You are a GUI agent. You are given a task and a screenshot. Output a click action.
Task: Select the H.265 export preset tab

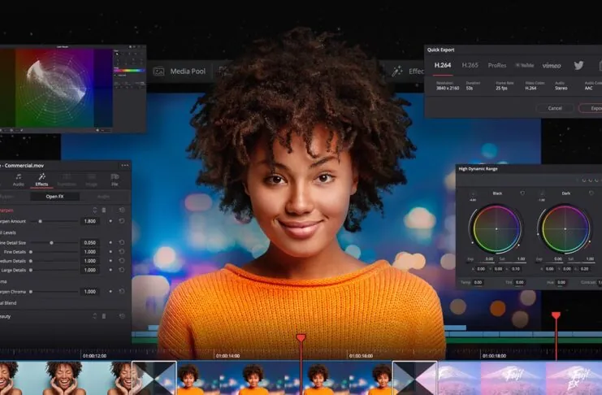pyautogui.click(x=470, y=65)
